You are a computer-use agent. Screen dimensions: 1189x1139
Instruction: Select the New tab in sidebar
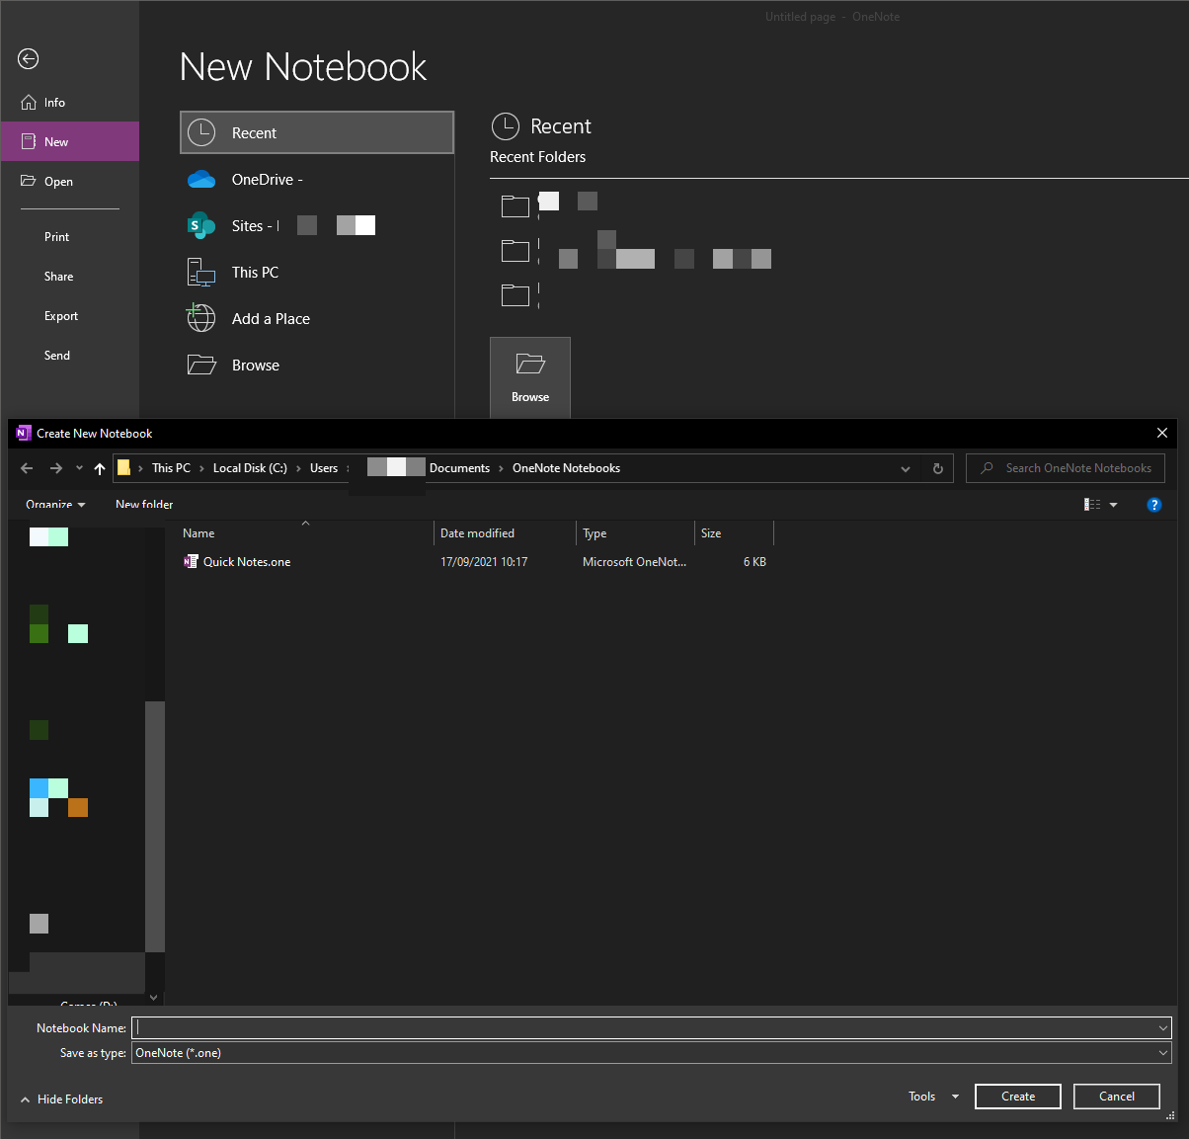[69, 141]
